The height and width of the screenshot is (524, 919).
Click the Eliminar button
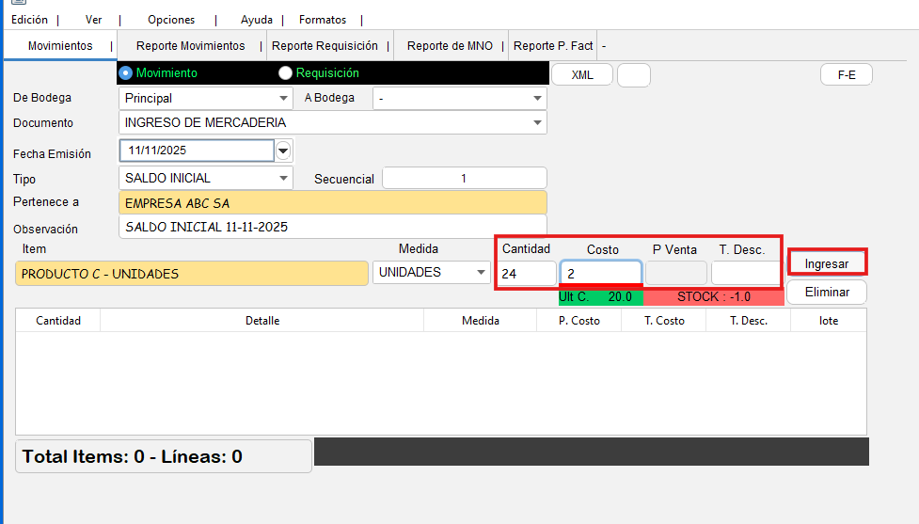[827, 293]
